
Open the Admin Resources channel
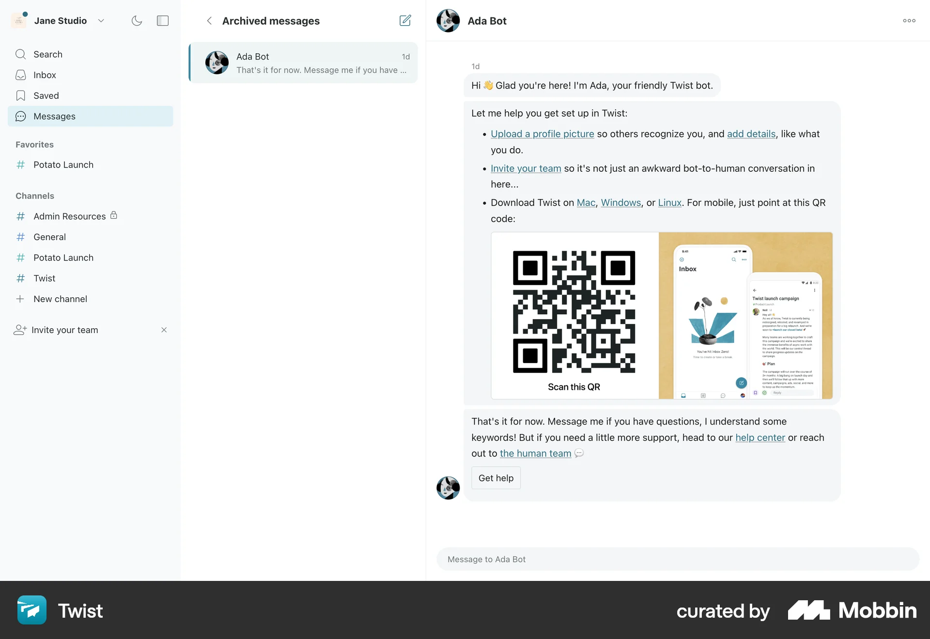tap(69, 216)
